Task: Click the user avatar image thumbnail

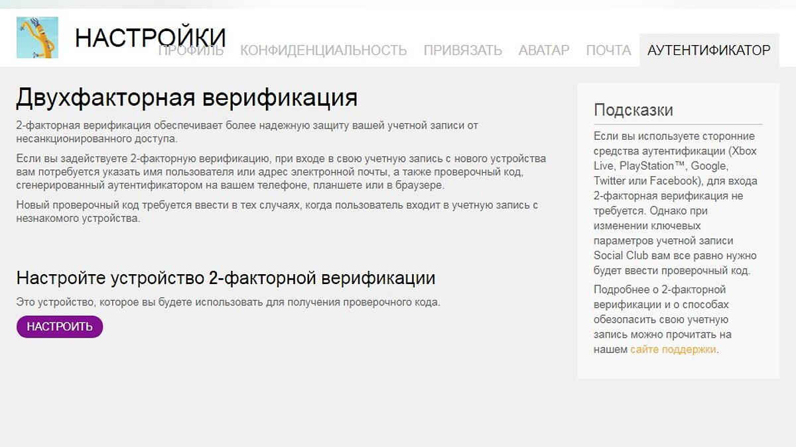Action: 37,38
